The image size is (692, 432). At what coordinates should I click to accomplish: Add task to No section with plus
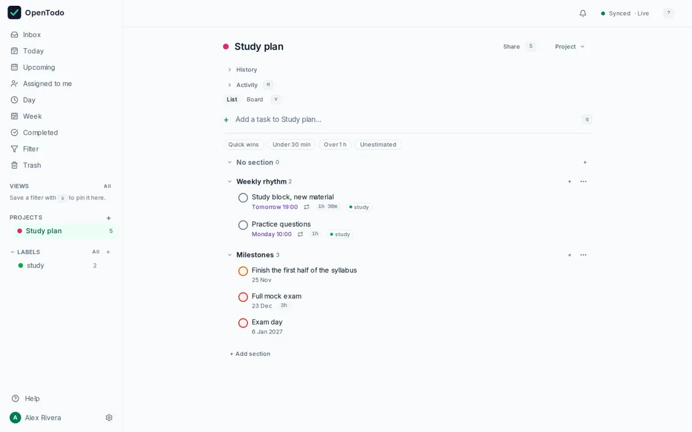pos(585,162)
